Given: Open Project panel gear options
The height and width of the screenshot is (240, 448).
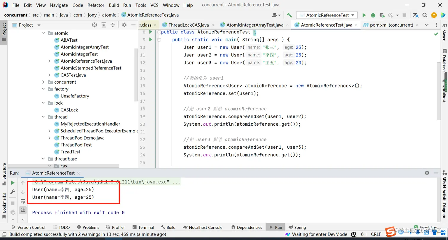Looking at the screenshot, I should pos(124,25).
